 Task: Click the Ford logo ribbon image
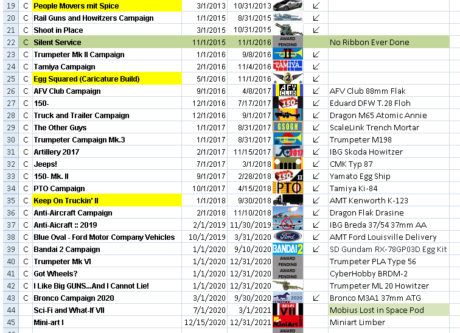coord(288,237)
